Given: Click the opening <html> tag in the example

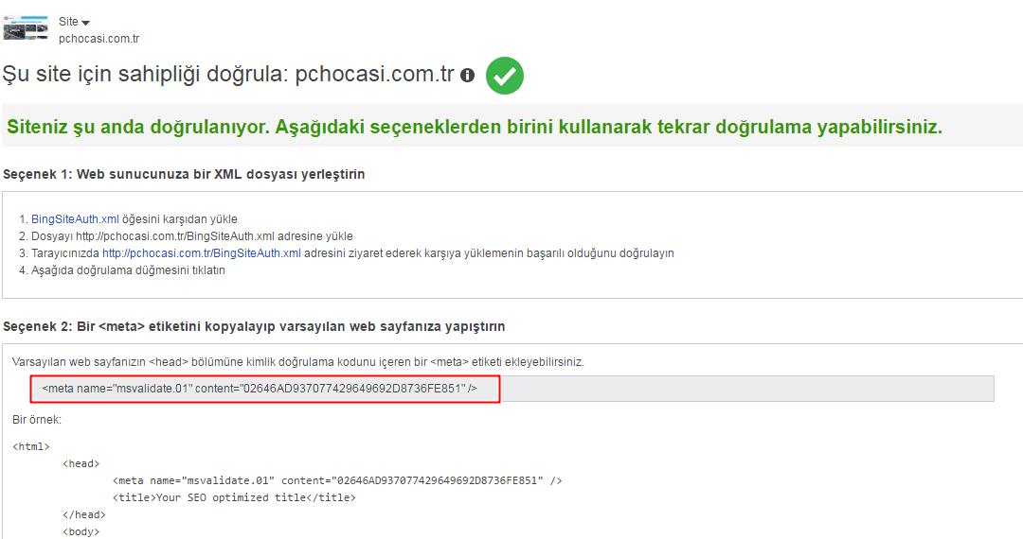Looking at the screenshot, I should tap(31, 446).
